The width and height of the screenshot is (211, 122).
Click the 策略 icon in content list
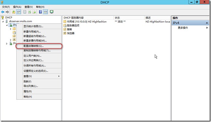pos(65,29)
